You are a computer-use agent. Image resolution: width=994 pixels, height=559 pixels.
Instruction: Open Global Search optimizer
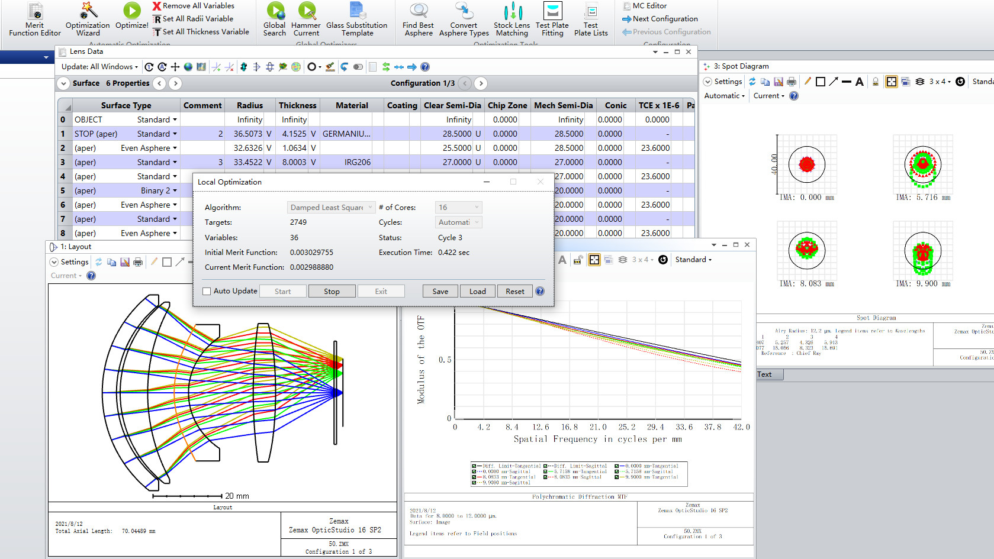click(275, 20)
